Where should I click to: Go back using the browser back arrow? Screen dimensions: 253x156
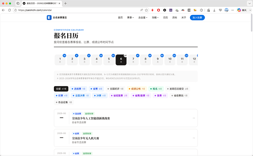pos(3,10)
